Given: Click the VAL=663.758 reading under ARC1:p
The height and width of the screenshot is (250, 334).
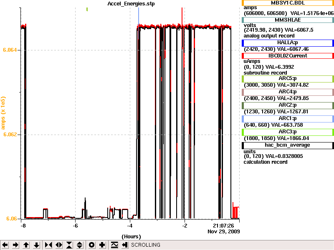Looking at the screenshot, I should pos(287,125).
